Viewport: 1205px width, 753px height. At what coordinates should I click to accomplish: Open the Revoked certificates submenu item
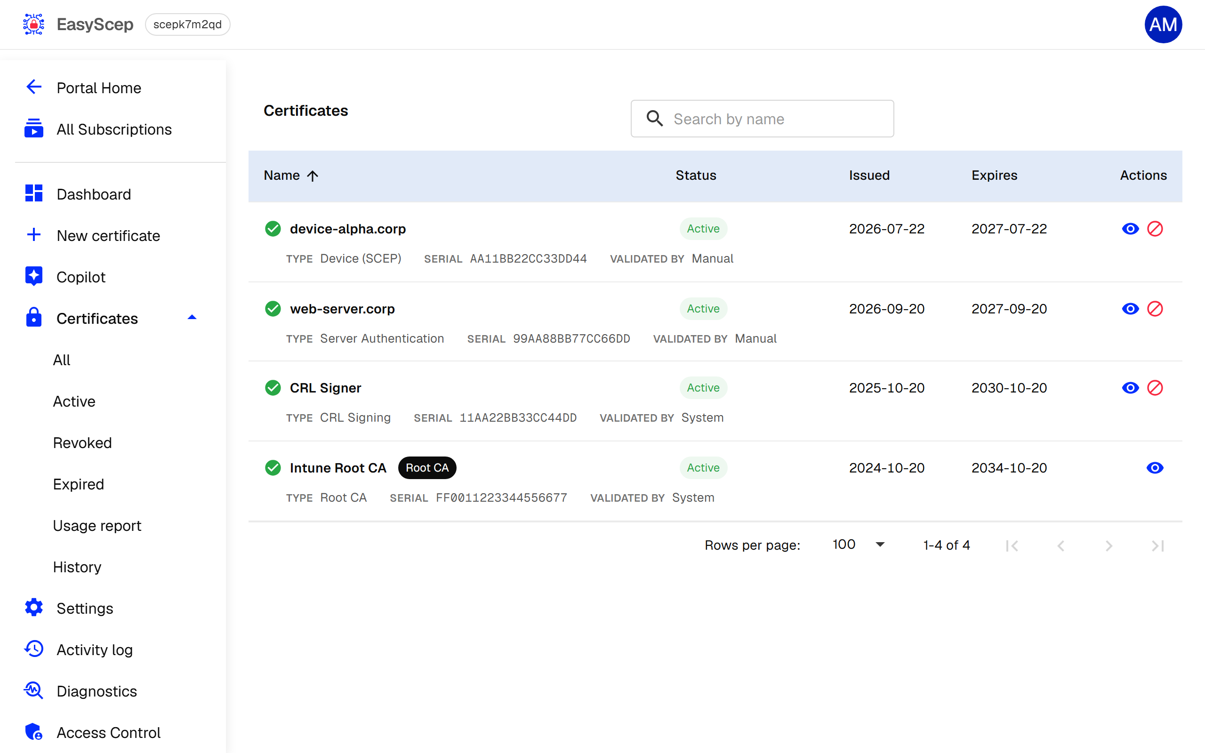point(82,442)
